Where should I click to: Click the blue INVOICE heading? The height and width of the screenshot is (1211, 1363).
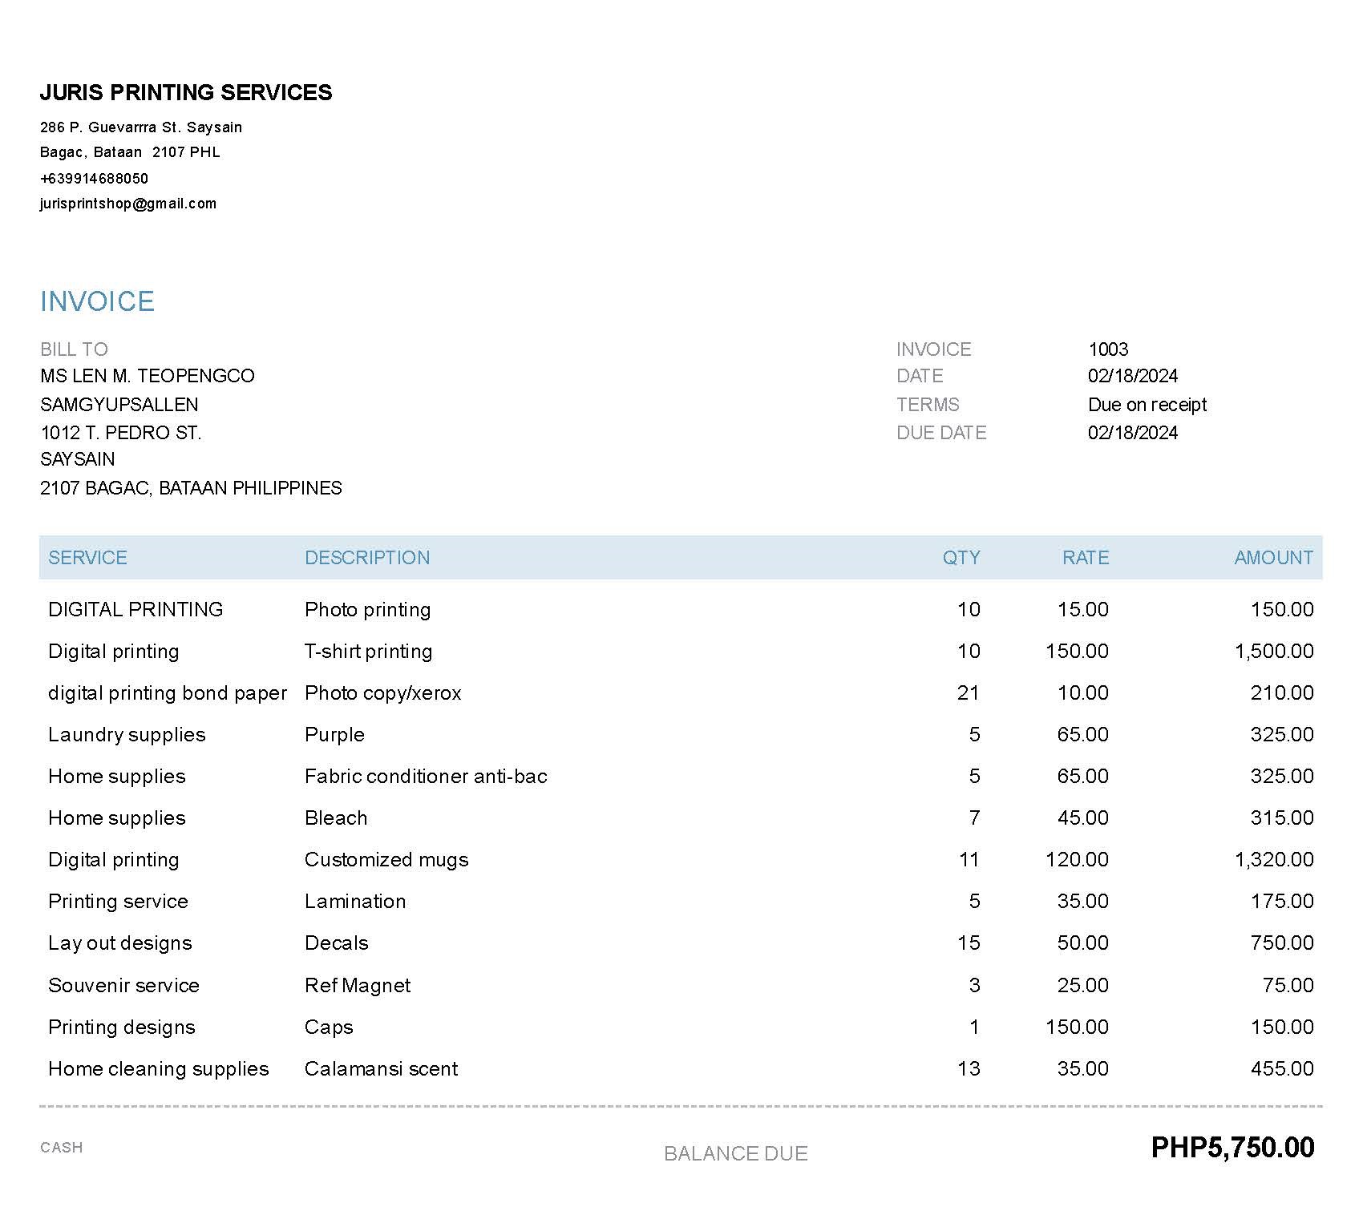pos(97,301)
